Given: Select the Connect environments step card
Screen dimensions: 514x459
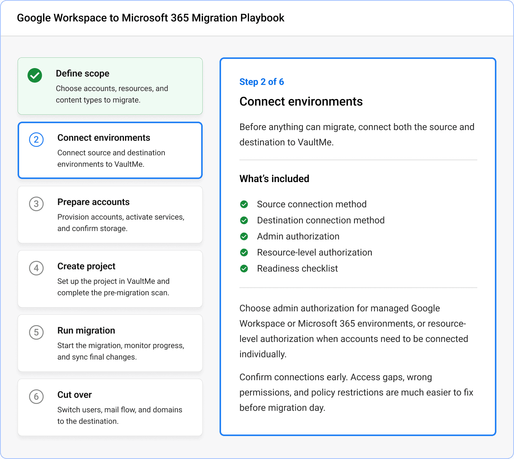Looking at the screenshot, I should click(110, 150).
